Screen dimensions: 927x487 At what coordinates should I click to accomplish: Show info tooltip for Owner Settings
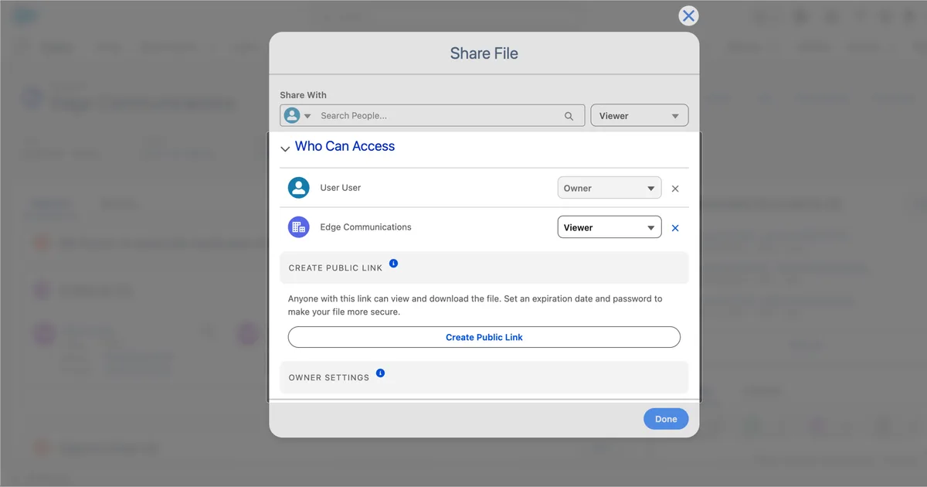tap(380, 373)
